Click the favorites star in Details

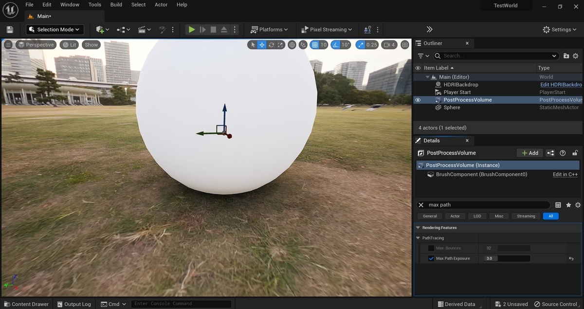[x=568, y=205]
